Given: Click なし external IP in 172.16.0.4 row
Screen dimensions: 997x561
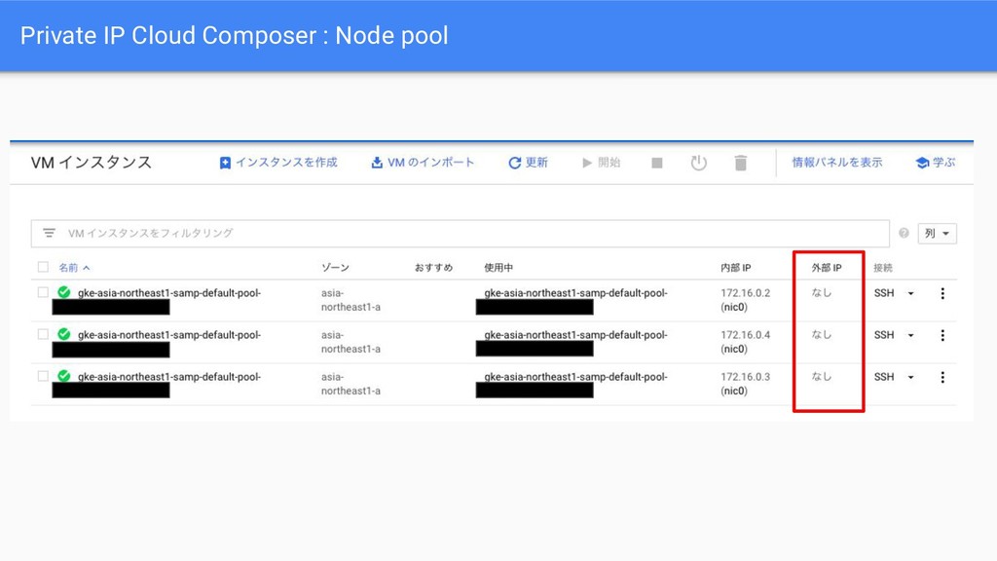Looking at the screenshot, I should 822,335.
